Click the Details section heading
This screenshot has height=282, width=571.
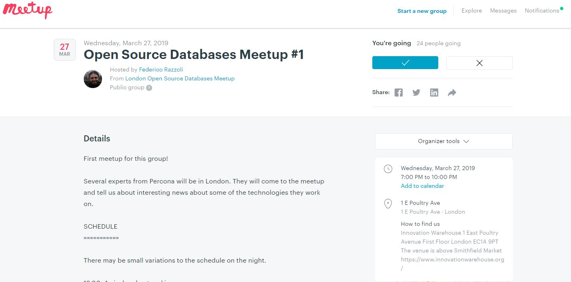(97, 139)
